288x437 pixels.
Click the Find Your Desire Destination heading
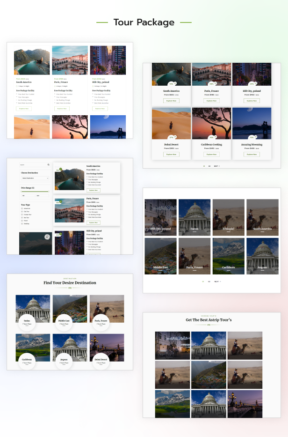click(x=70, y=282)
